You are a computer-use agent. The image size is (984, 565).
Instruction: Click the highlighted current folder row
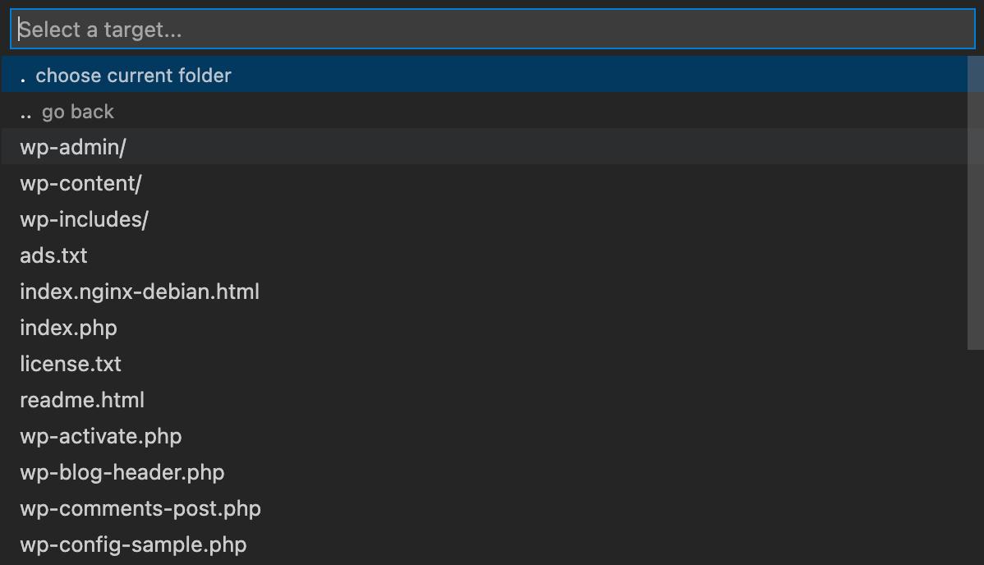tap(493, 75)
